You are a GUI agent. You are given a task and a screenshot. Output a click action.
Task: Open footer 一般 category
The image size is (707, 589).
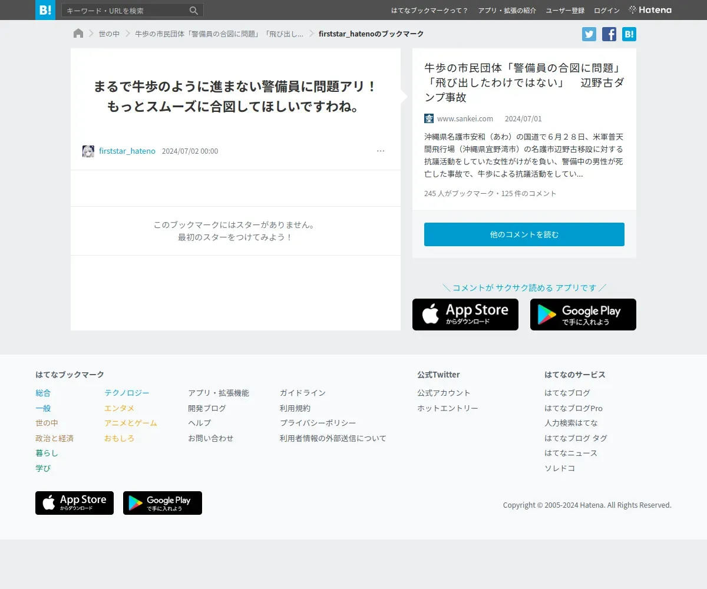pos(43,408)
